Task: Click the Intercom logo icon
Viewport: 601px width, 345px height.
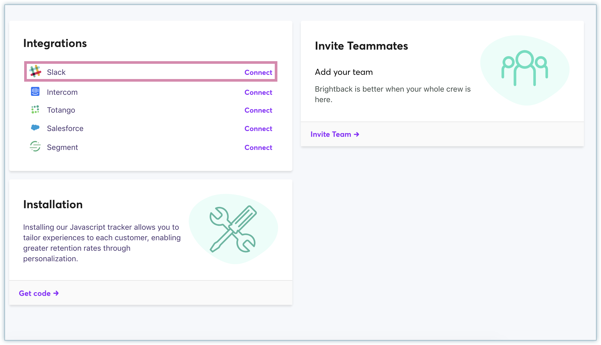Action: tap(35, 91)
